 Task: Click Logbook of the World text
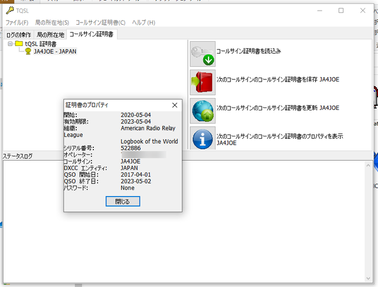149,141
